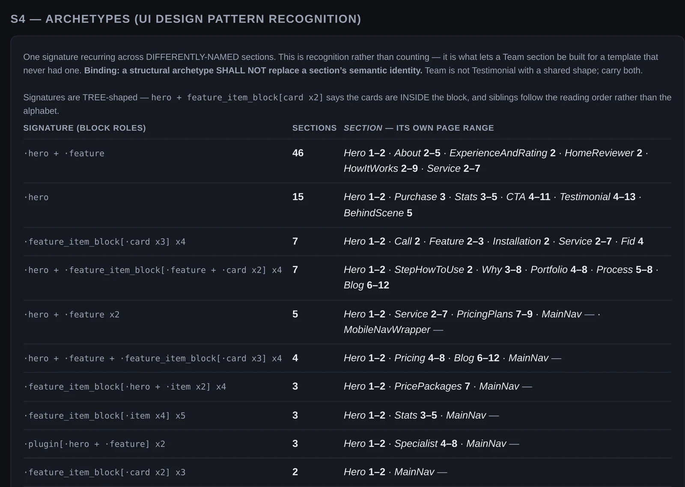Select the lone '·hero' signature cell
The image size is (685, 487).
tap(36, 197)
